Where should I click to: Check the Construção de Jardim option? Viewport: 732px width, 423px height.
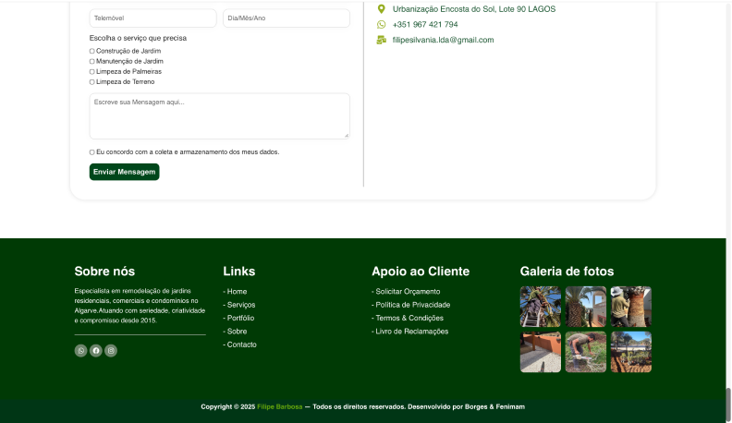tap(92, 51)
